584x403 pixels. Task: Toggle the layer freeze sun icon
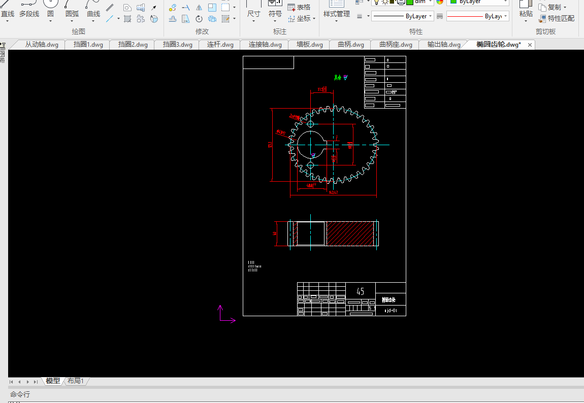point(385,2)
